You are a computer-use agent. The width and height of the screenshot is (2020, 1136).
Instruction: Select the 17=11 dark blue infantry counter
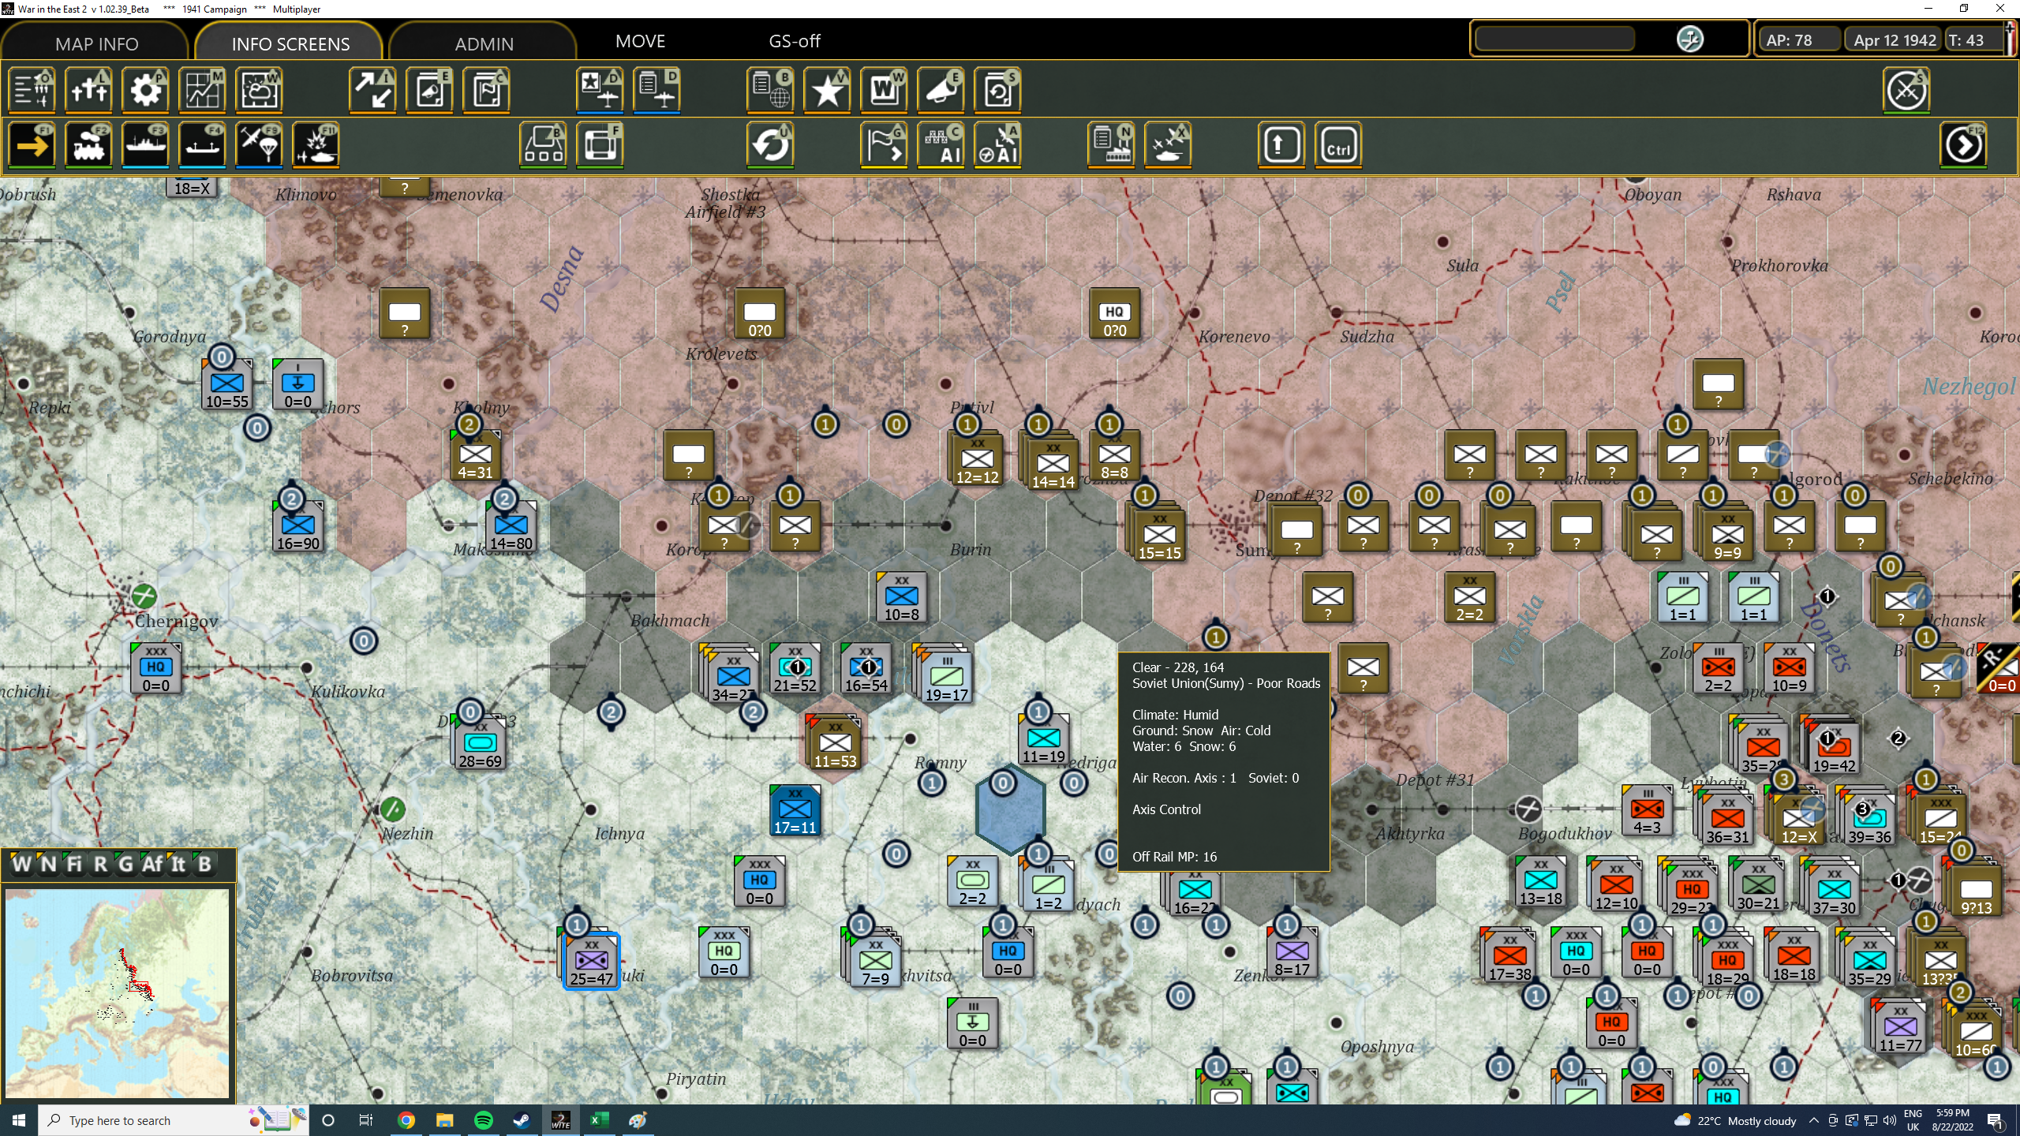click(795, 810)
